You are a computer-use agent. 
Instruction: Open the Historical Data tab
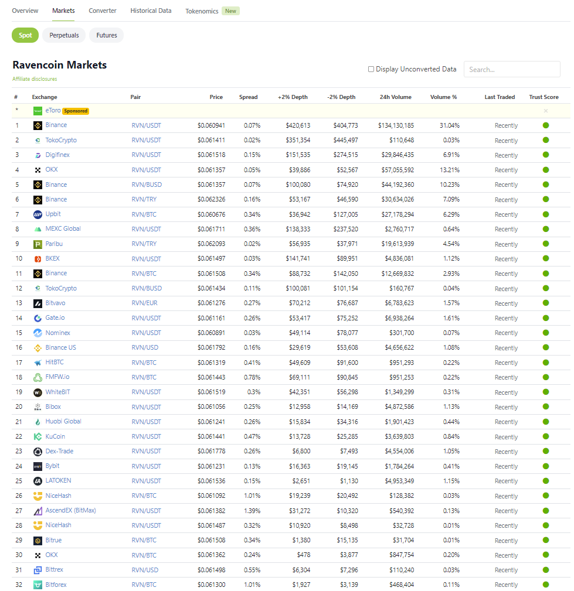(x=151, y=11)
